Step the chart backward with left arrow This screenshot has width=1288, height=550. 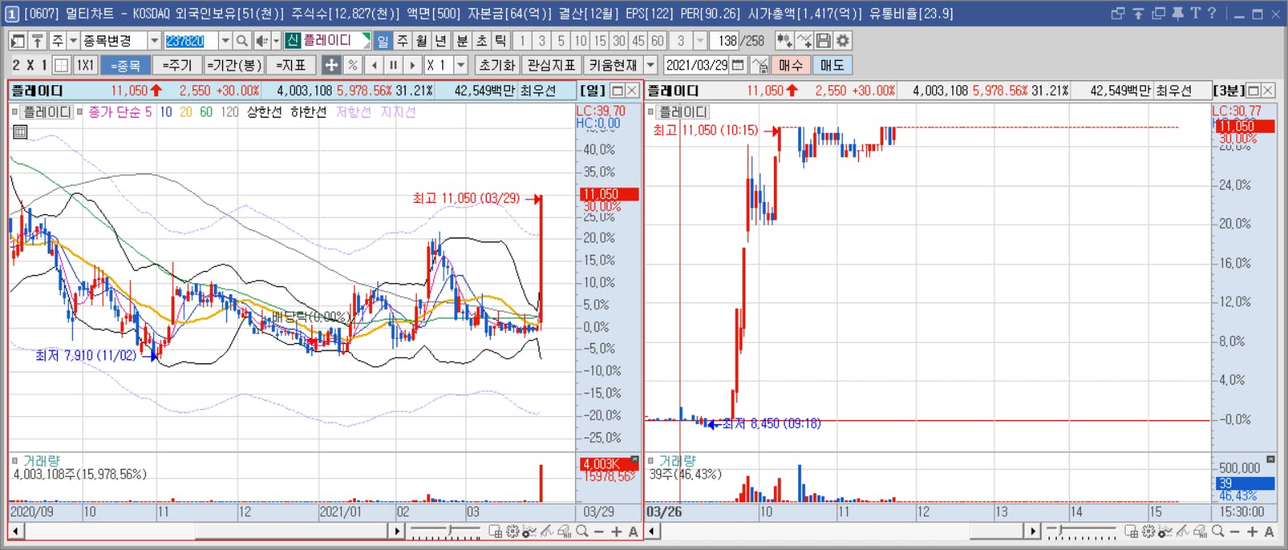tap(374, 65)
